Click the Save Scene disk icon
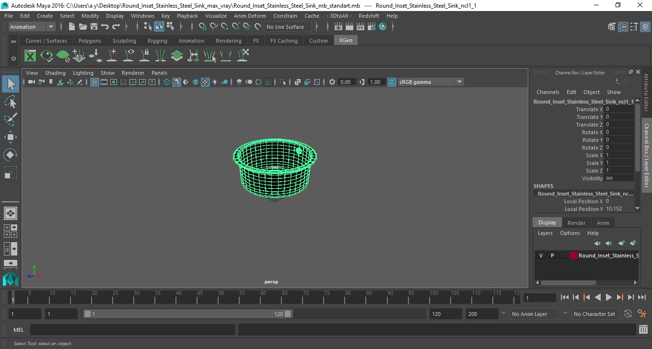 (94, 27)
